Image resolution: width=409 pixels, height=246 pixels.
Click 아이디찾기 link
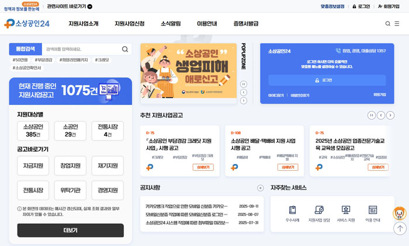pyautogui.click(x=276, y=95)
